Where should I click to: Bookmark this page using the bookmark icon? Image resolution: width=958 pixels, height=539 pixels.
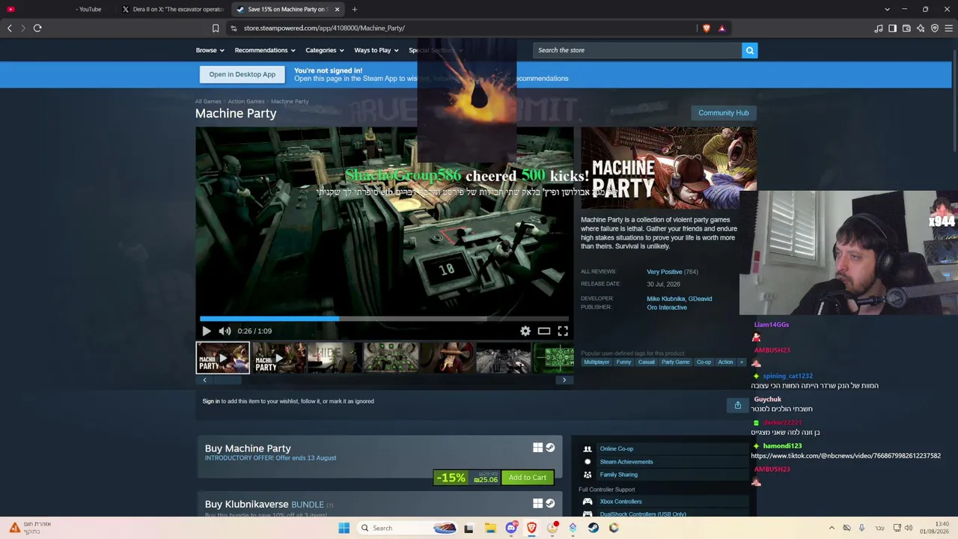[216, 28]
